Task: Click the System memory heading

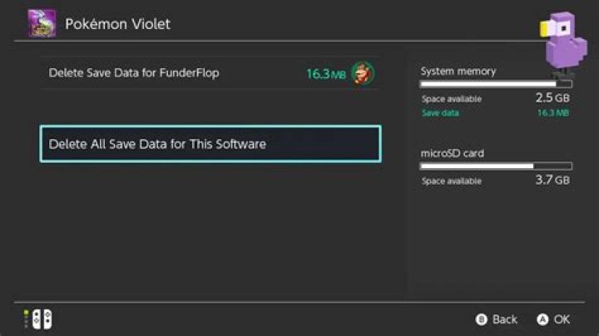Action: click(458, 72)
